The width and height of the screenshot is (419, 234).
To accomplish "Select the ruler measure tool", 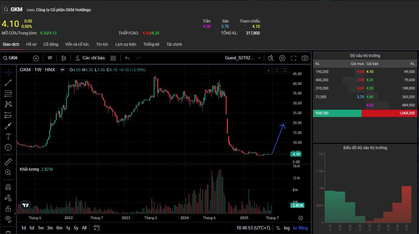I will pyautogui.click(x=8, y=162).
